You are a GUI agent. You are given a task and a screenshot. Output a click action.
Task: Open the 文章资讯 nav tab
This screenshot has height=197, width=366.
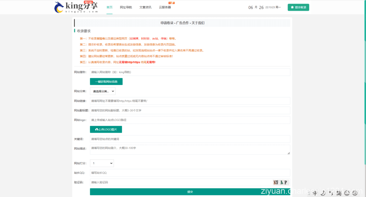(x=145, y=7)
